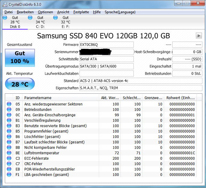Click the Rohwert column header

coord(180,98)
